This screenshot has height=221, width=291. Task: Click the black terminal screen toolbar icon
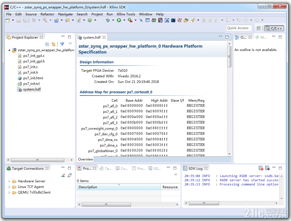point(173,20)
